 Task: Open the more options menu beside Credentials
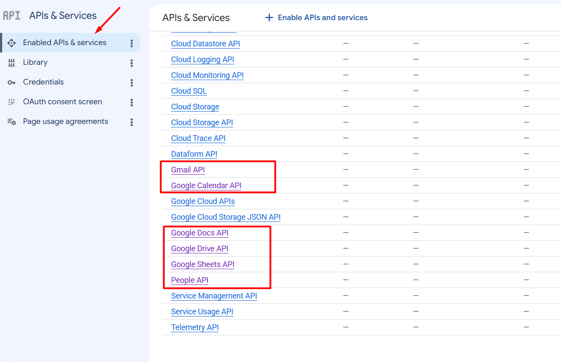coord(132,83)
